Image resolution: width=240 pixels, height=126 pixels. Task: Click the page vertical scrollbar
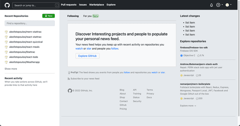pyautogui.click(x=239, y=58)
